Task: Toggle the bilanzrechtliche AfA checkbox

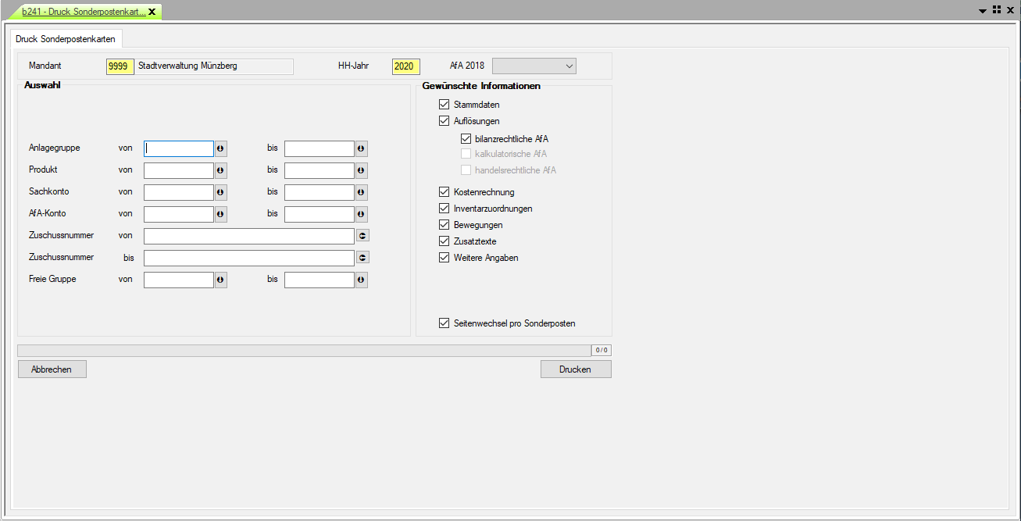Action: [466, 139]
